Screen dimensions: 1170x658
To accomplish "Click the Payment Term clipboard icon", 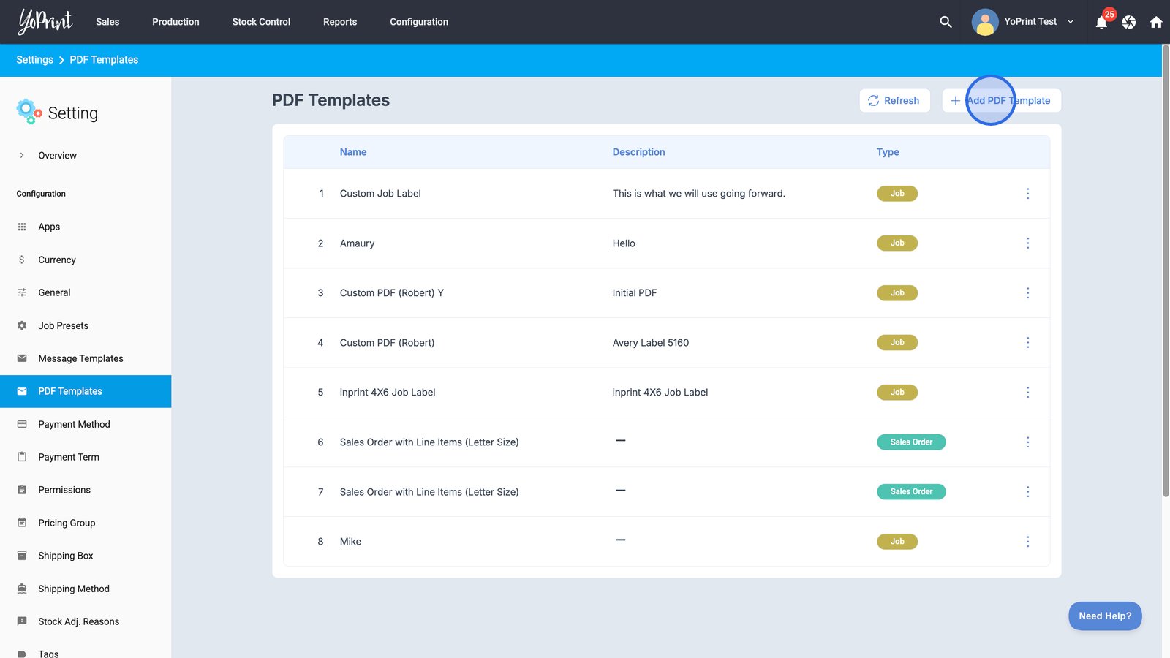I will [x=22, y=457].
